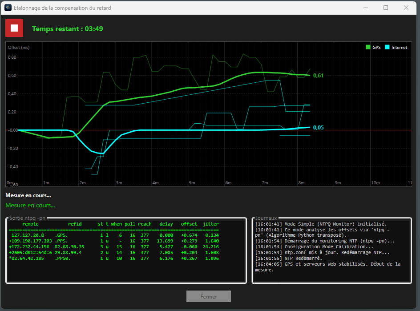Click the 'Sortie ntpq -pn' group title

pos(27,218)
